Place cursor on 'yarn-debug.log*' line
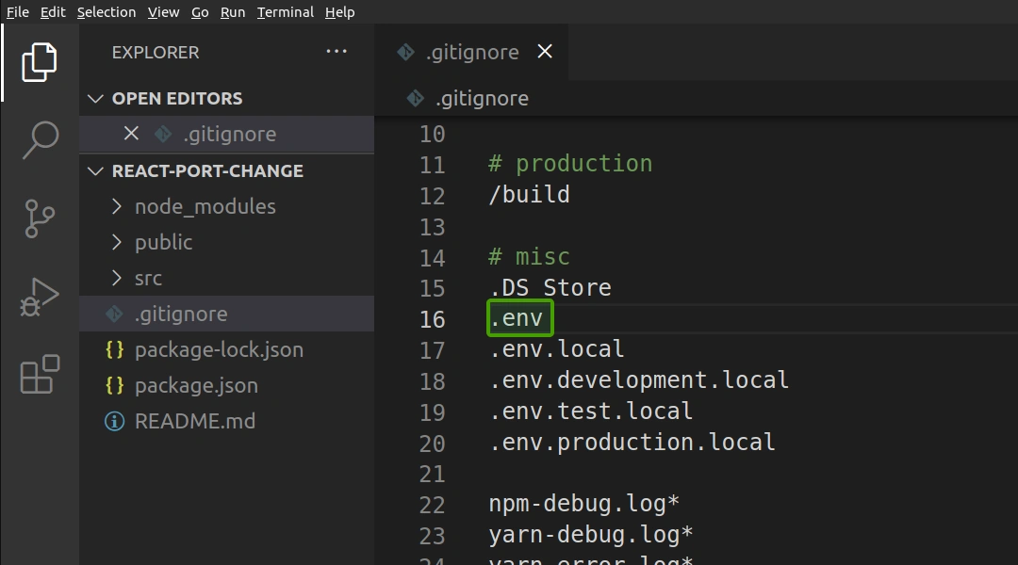Viewport: 1018px width, 565px height. coord(591,535)
